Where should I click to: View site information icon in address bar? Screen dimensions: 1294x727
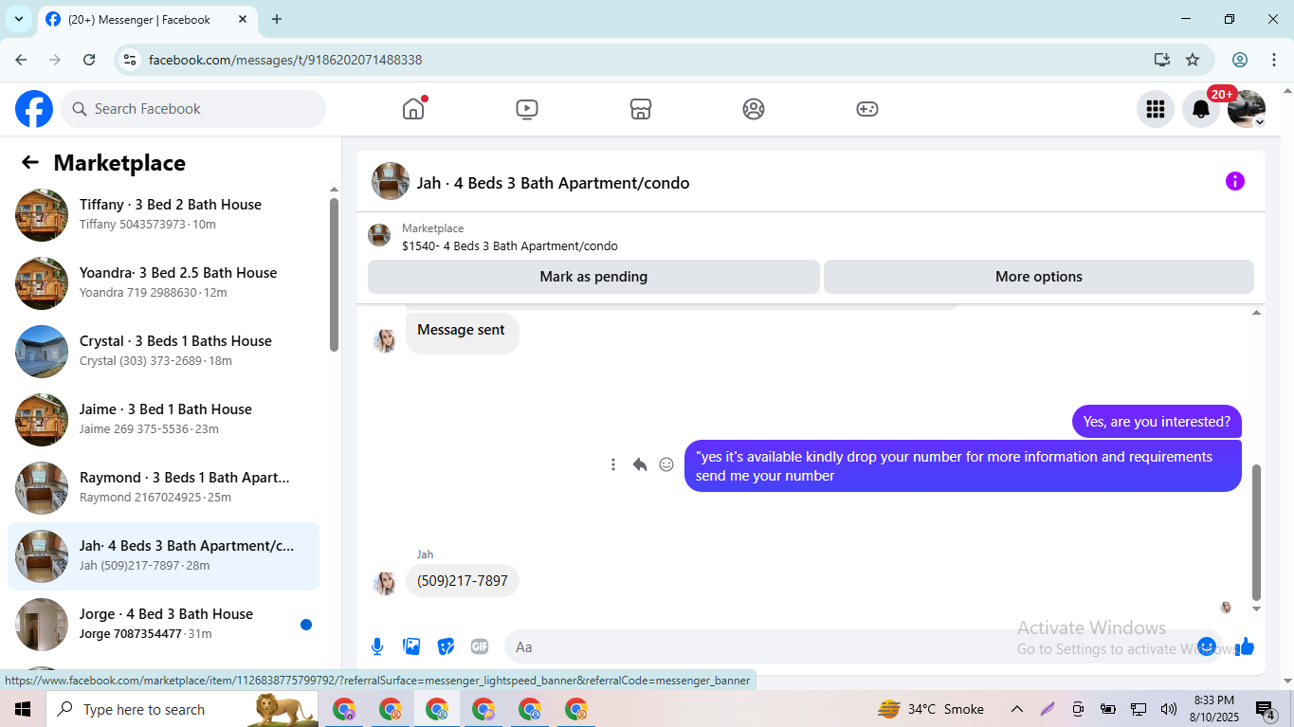point(131,60)
